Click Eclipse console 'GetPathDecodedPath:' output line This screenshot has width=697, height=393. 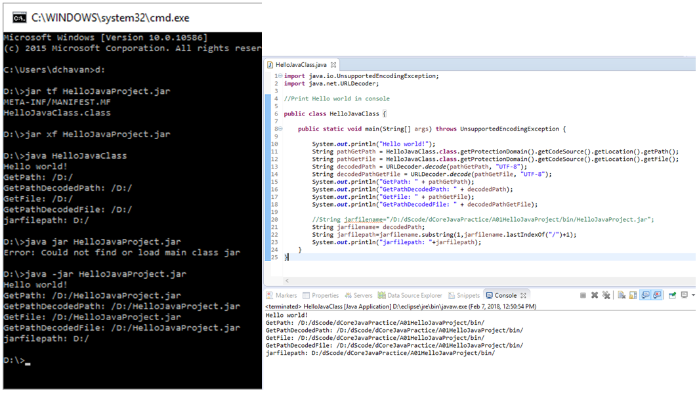click(x=394, y=330)
